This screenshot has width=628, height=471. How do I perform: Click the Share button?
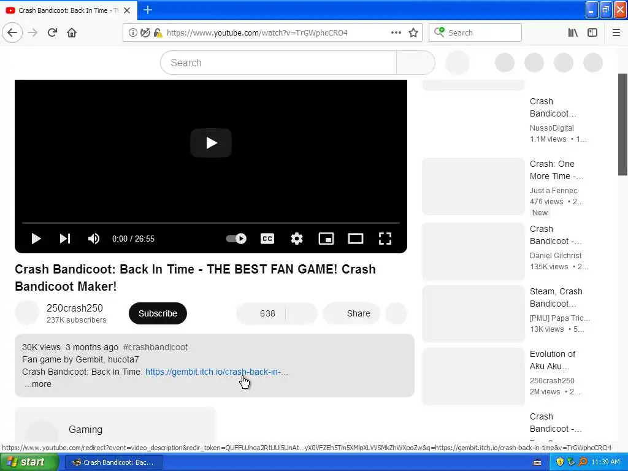click(x=351, y=313)
